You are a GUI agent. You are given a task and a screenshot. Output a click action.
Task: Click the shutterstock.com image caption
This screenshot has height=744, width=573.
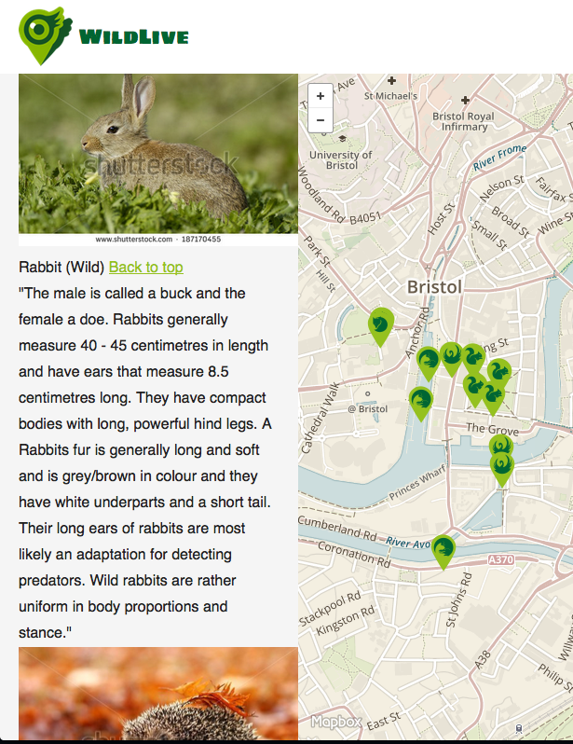(x=158, y=239)
